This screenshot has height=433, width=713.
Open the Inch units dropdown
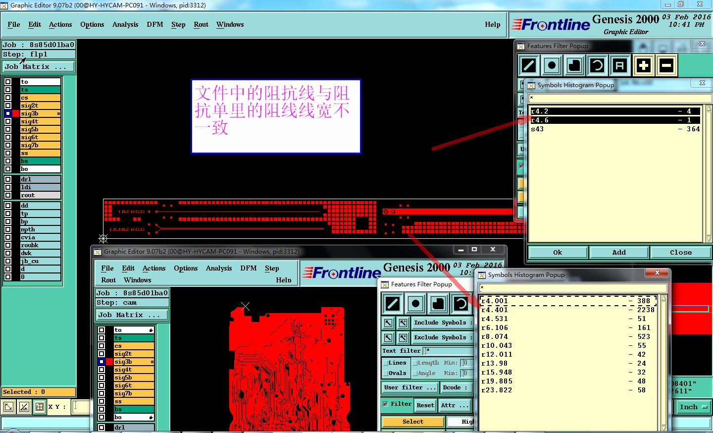click(693, 407)
